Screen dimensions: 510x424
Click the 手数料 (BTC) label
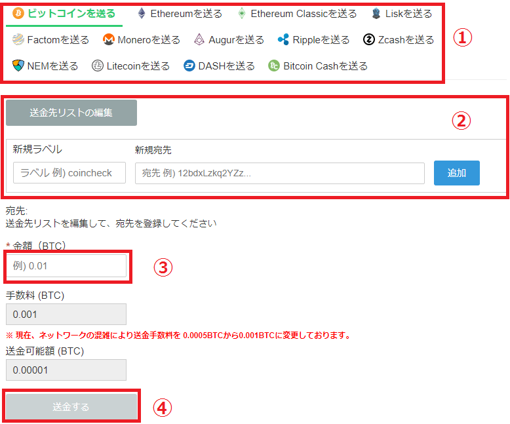click(x=35, y=296)
